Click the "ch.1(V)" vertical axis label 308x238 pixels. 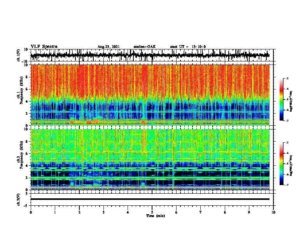pyautogui.click(x=19, y=55)
